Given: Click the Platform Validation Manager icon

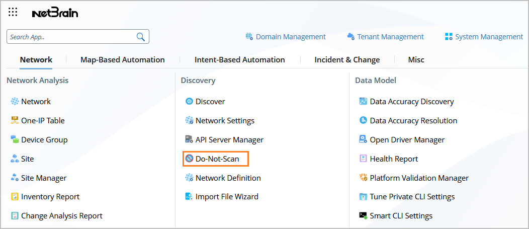Looking at the screenshot, I should point(363,178).
